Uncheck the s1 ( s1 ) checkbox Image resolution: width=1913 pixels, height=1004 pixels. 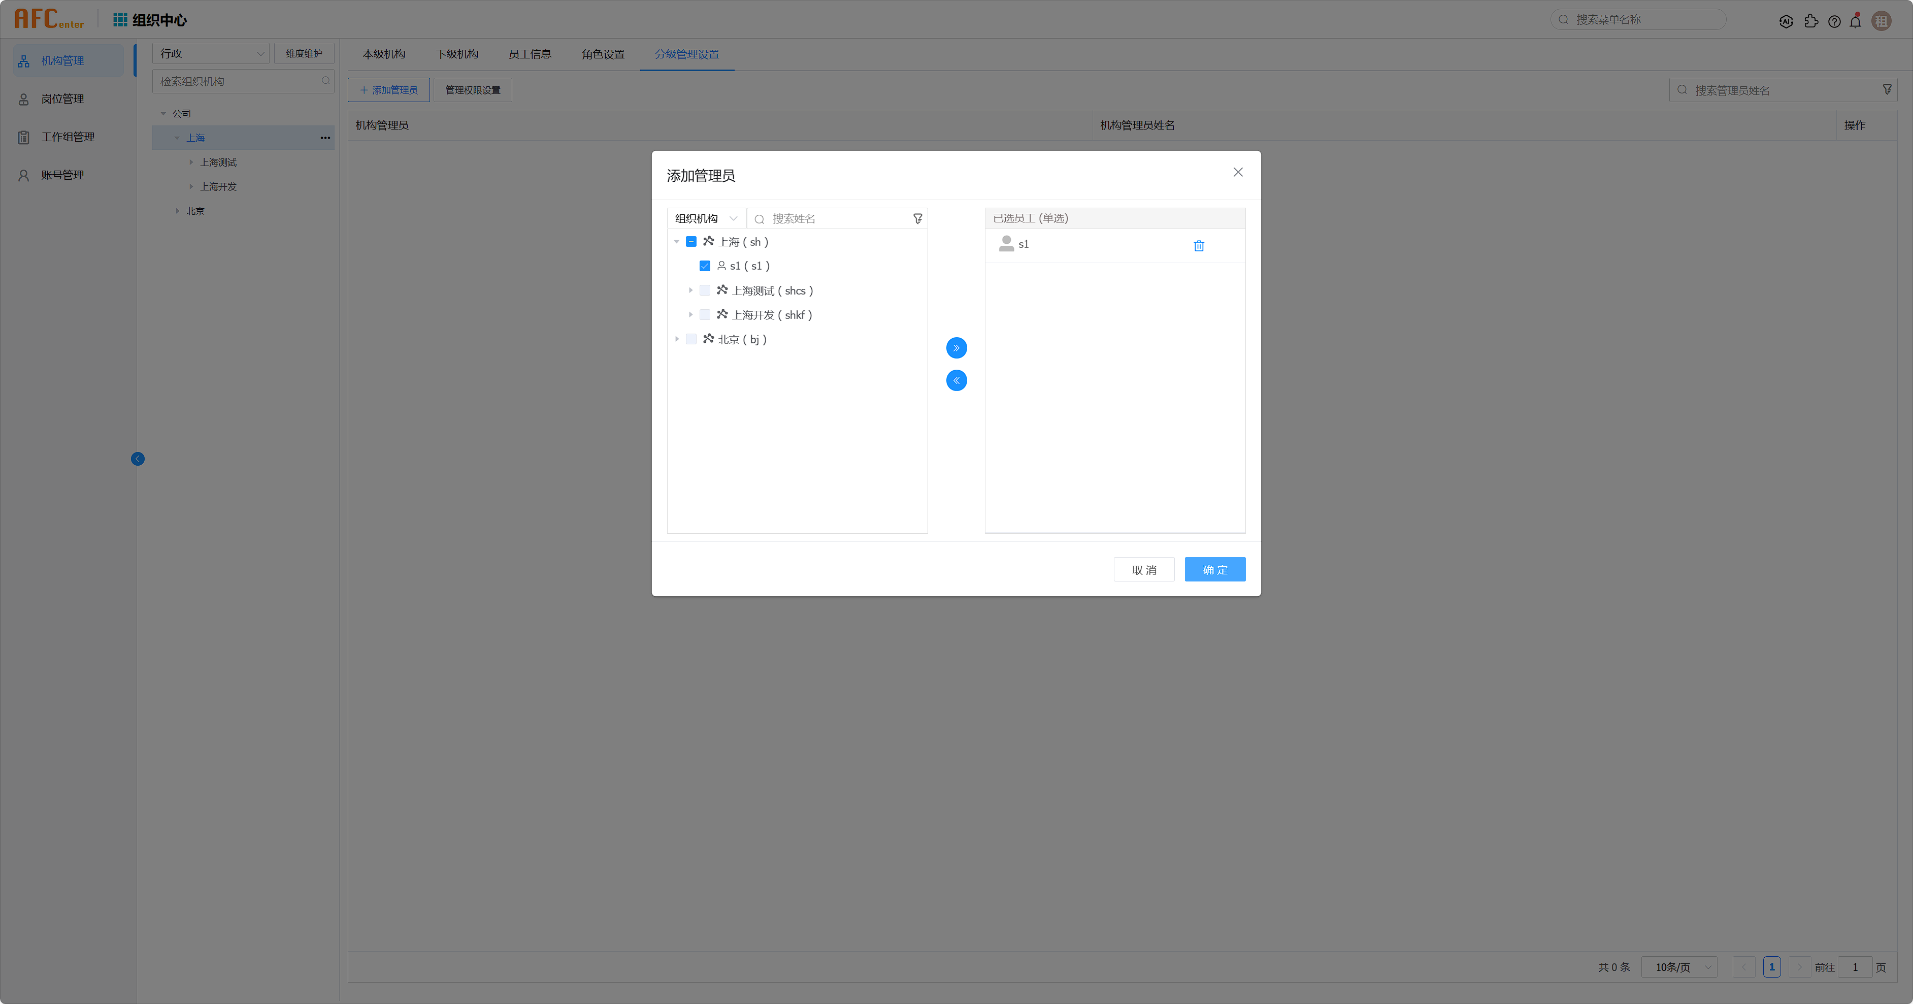coord(705,266)
